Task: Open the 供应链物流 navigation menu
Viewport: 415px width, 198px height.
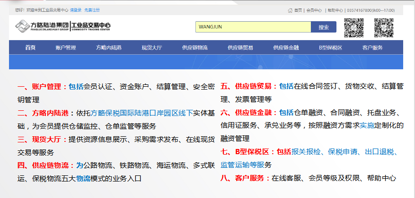Action: [x=194, y=48]
